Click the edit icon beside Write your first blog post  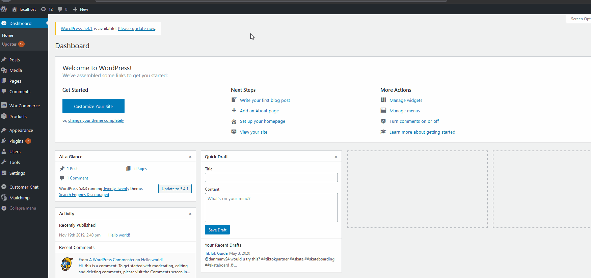coord(234,100)
